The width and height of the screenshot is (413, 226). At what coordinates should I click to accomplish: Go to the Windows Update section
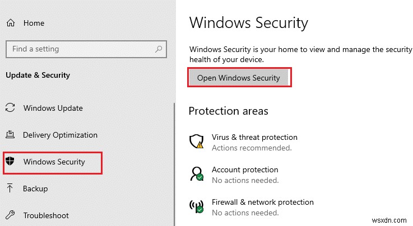point(53,108)
